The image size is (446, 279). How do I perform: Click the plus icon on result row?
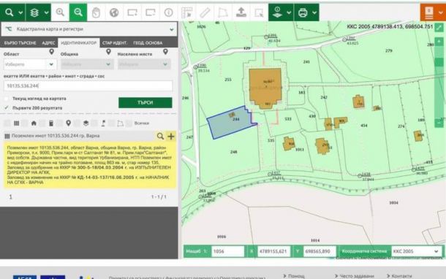pyautogui.click(x=171, y=137)
